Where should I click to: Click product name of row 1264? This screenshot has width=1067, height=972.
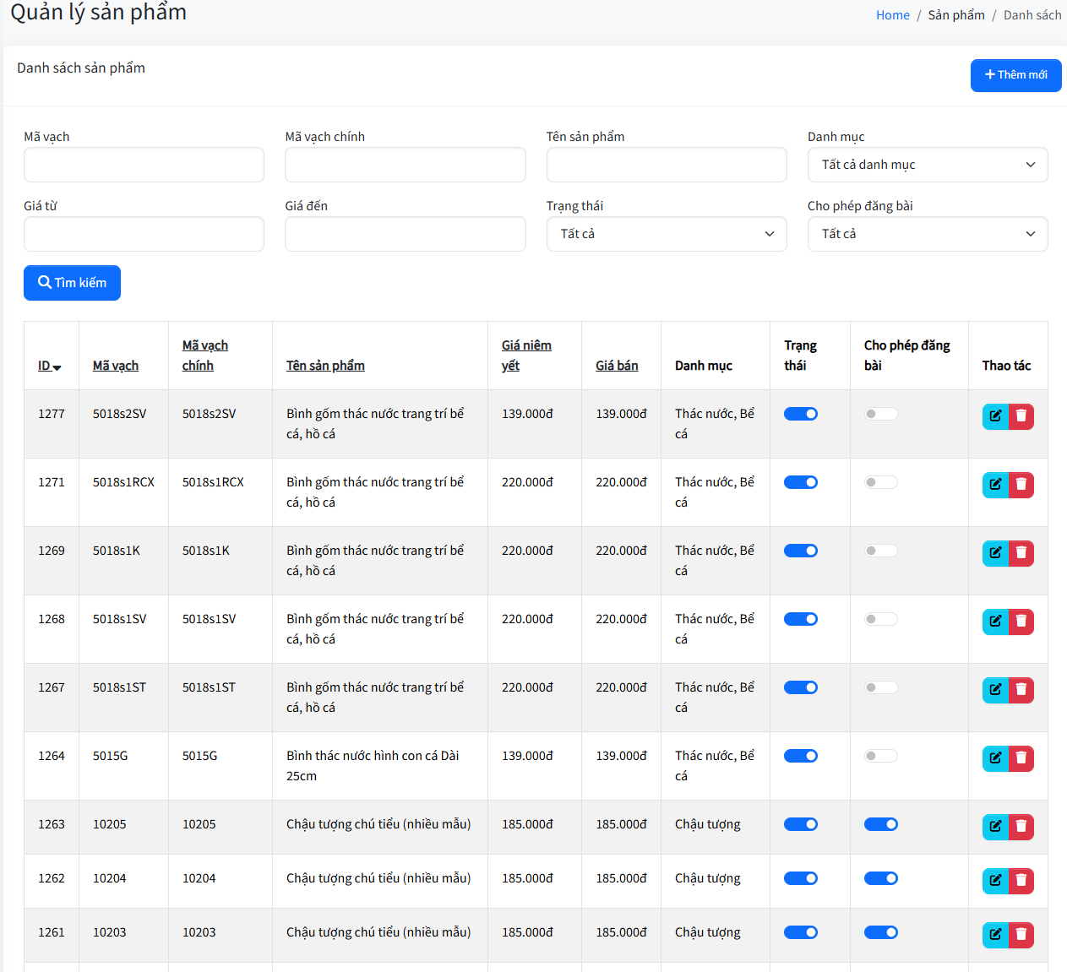(373, 766)
